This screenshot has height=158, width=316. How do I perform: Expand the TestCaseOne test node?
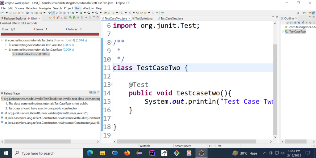tap(6, 45)
